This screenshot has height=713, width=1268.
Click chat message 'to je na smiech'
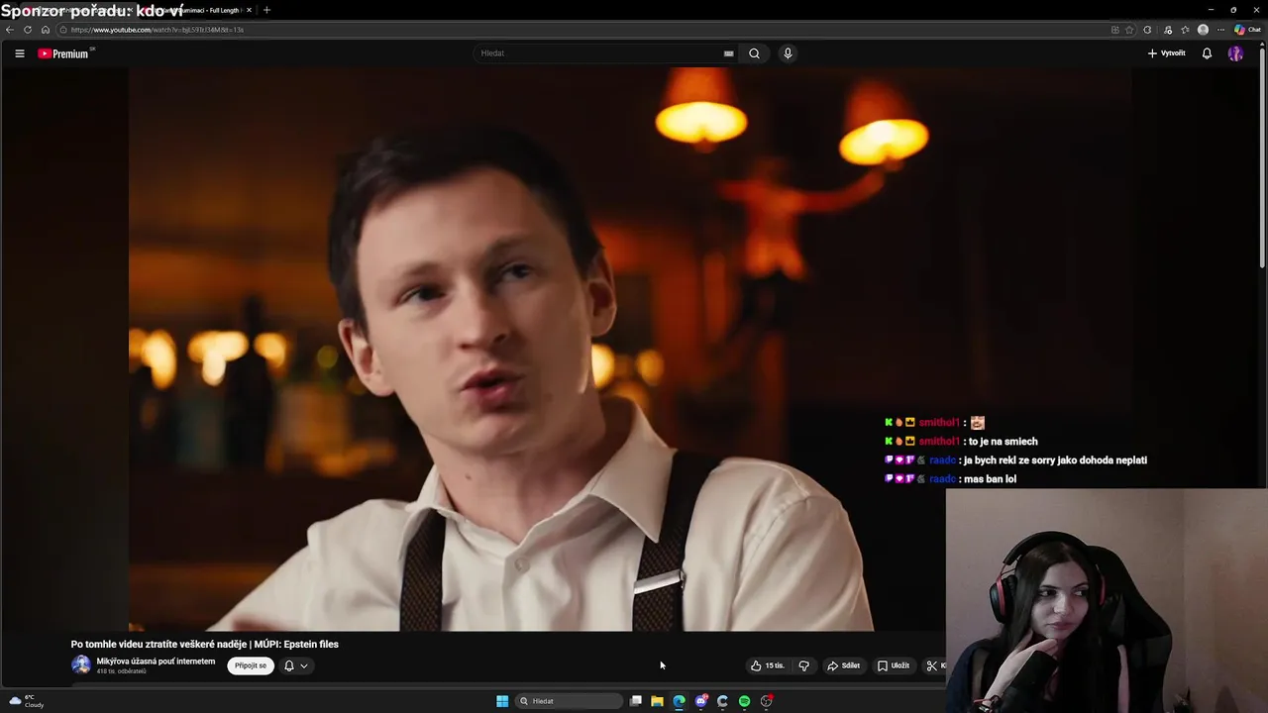[1003, 442]
